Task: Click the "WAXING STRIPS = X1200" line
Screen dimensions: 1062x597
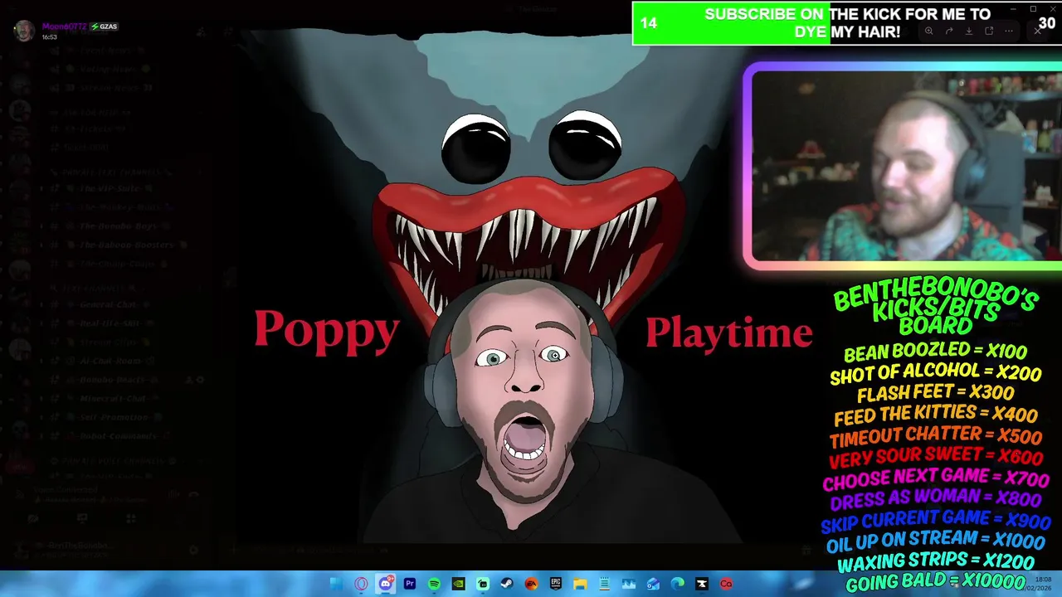Action: (935, 561)
